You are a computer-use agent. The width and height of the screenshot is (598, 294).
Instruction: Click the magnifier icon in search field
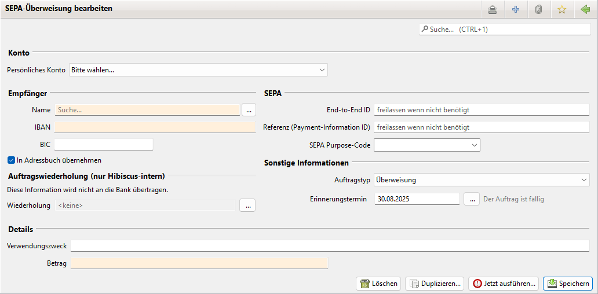tap(425, 29)
